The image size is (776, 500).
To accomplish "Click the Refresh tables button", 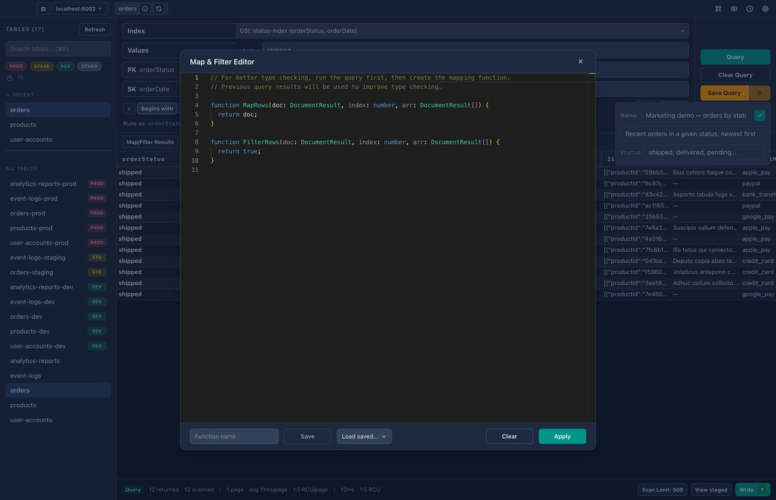I will coord(95,30).
